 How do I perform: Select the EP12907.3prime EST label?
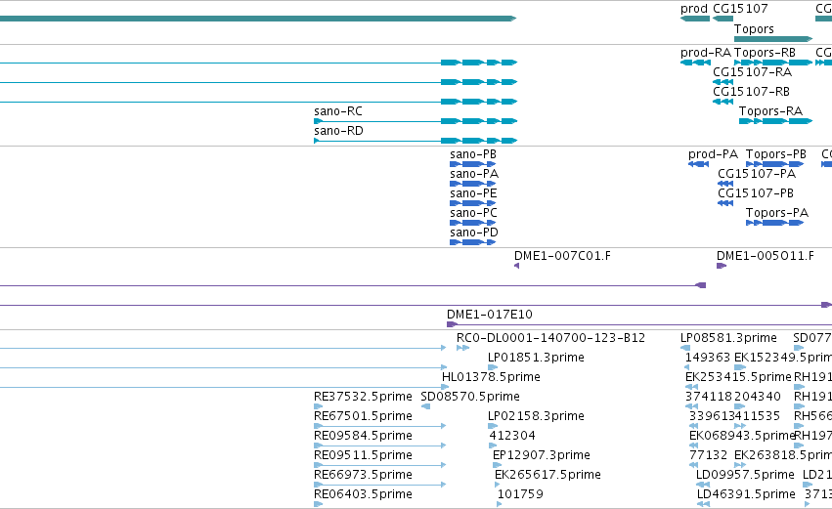coord(542,456)
